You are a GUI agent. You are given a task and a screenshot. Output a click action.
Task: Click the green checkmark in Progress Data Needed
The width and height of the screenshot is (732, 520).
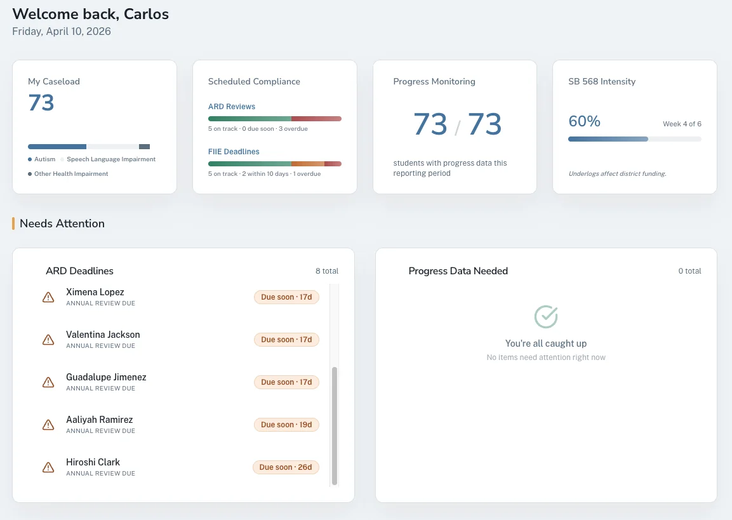tap(546, 316)
